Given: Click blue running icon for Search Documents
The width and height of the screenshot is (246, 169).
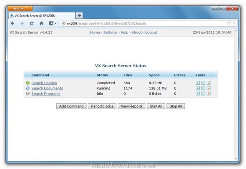Looking at the screenshot, I should pyautogui.click(x=28, y=88).
